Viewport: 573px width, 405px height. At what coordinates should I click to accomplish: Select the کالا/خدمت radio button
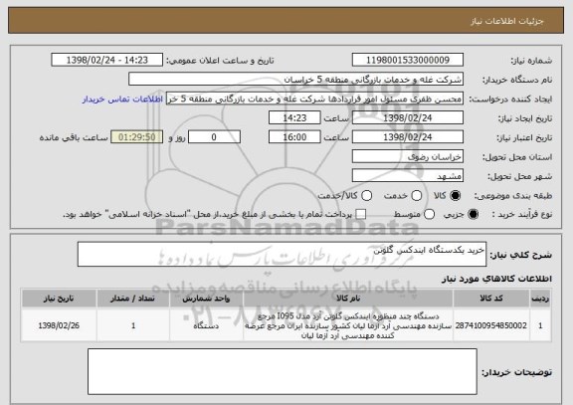[366, 196]
